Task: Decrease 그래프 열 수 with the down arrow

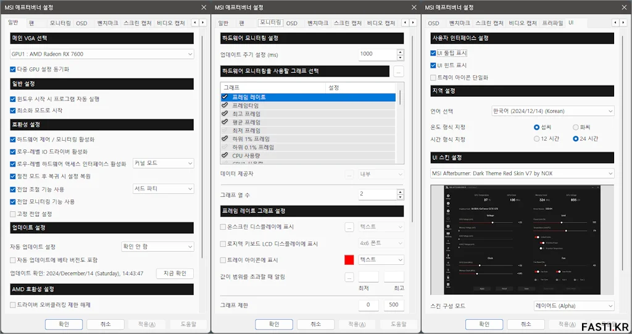Action: tap(400, 197)
